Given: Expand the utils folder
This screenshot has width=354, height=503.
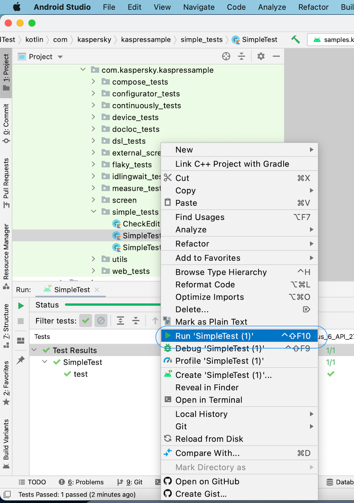Looking at the screenshot, I should tap(93, 259).
